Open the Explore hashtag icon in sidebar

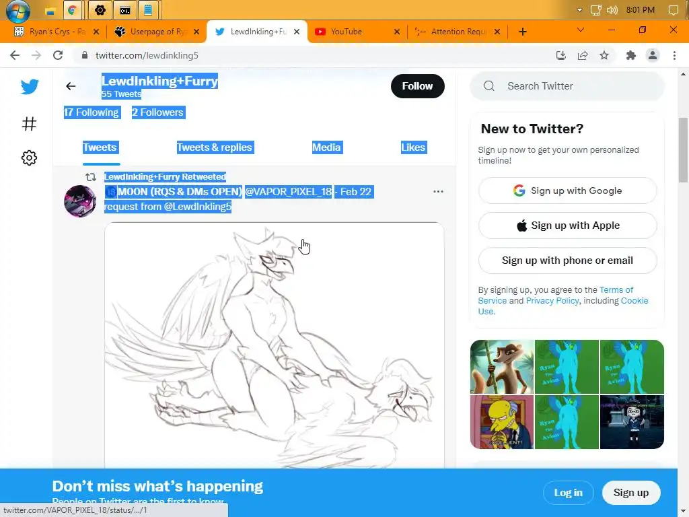point(29,124)
